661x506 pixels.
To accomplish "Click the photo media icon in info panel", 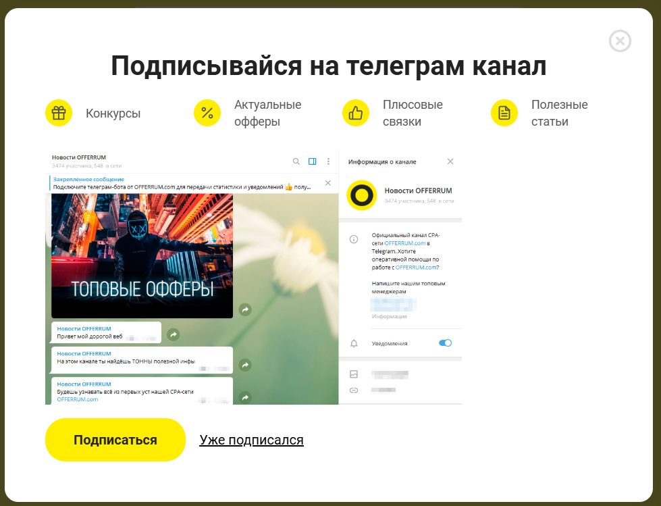I will coord(354,374).
